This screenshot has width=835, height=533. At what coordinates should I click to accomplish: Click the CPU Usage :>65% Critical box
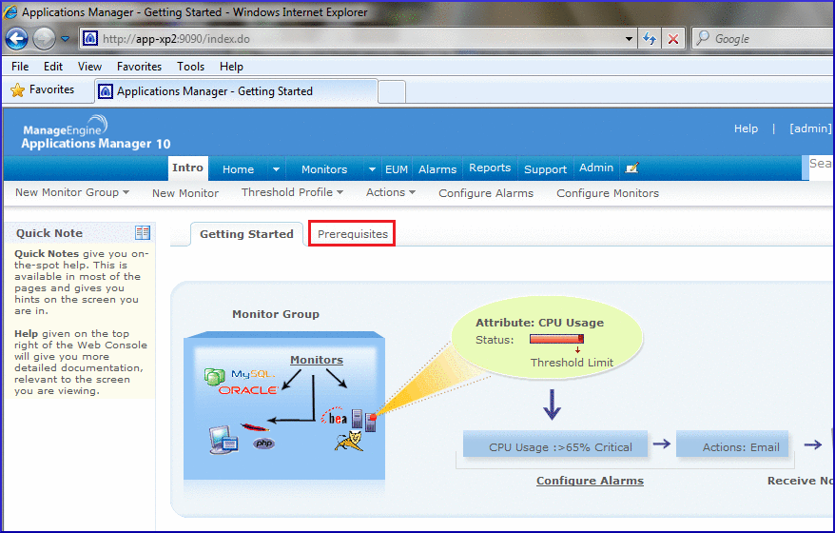(555, 444)
